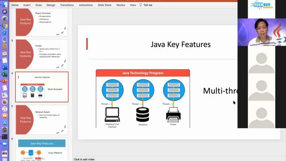Open the Home ribbon tab
The image size is (286, 161).
pyautogui.click(x=15, y=5)
